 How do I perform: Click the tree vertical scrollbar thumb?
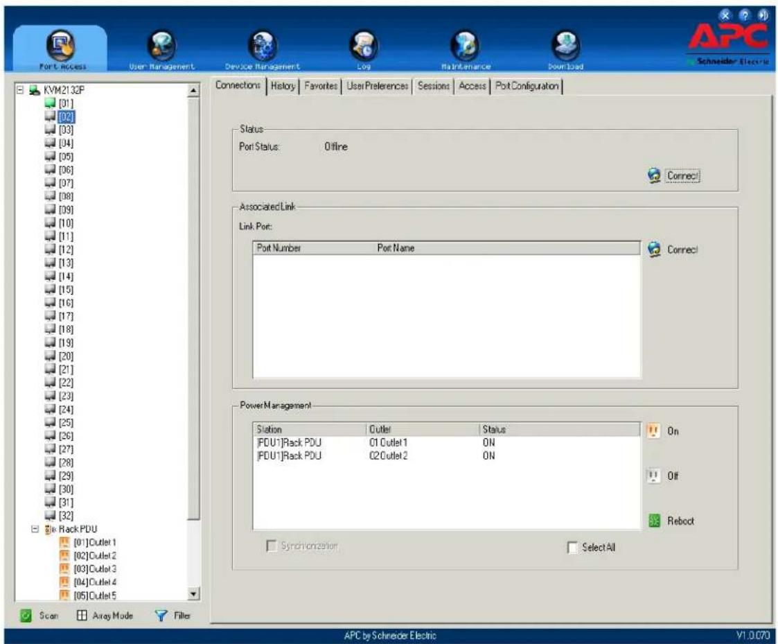(193, 308)
